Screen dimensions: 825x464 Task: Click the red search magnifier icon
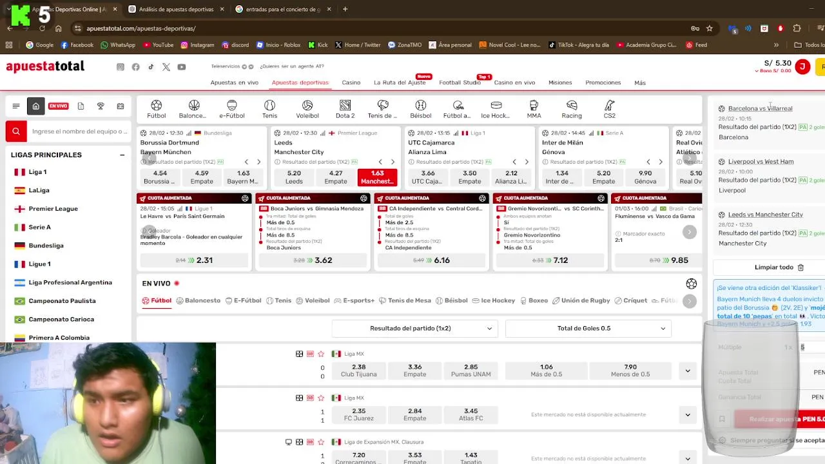[16, 131]
